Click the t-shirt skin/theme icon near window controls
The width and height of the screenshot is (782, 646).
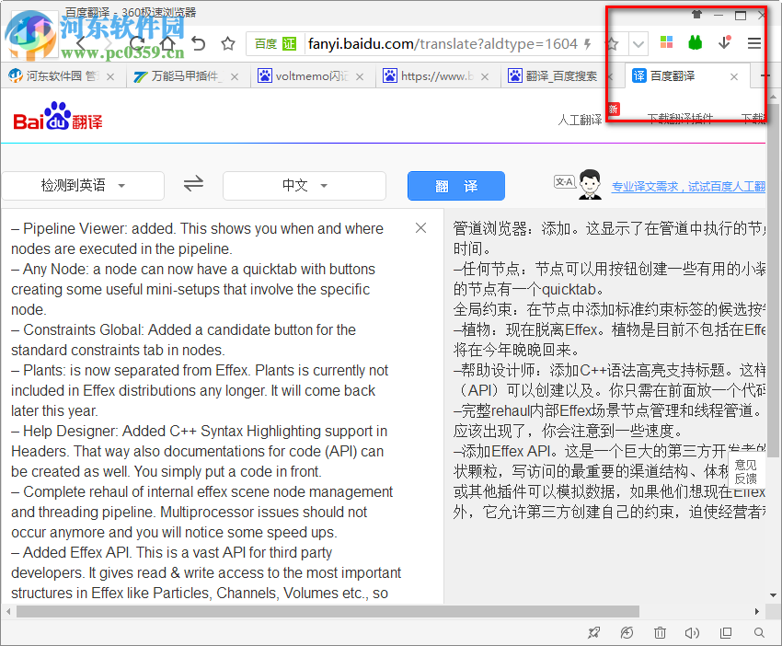696,14
